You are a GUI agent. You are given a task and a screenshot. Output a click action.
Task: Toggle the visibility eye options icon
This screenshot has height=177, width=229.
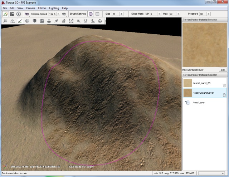(x=64, y=14)
